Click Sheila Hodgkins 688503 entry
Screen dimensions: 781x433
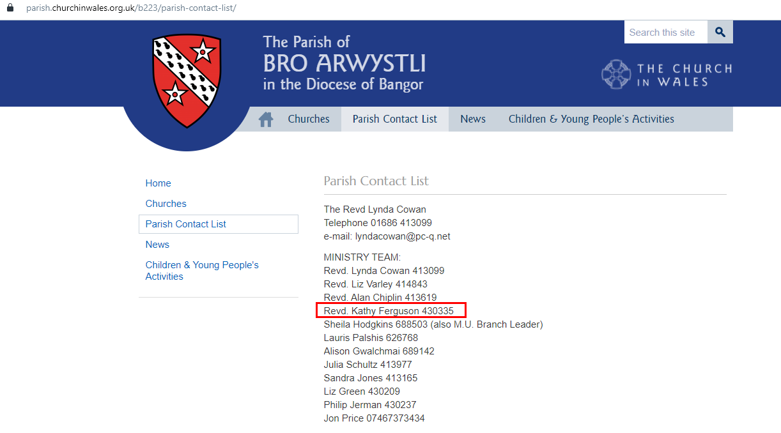(x=433, y=324)
